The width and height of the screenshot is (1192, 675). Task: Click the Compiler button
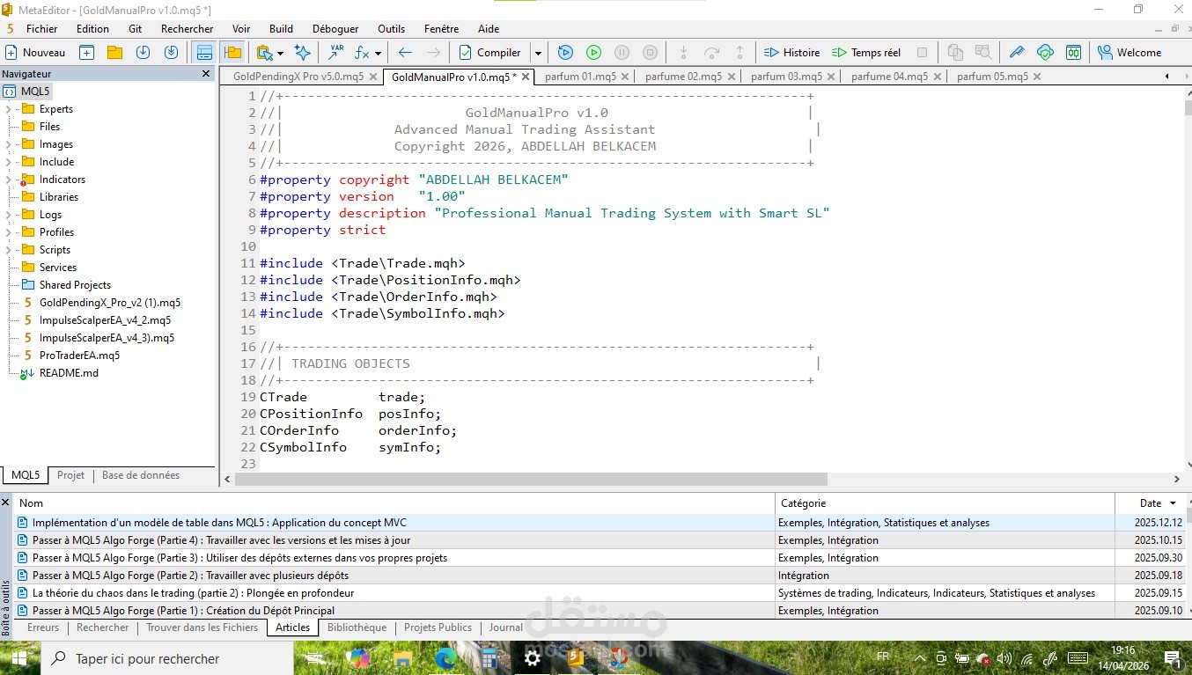coord(490,53)
